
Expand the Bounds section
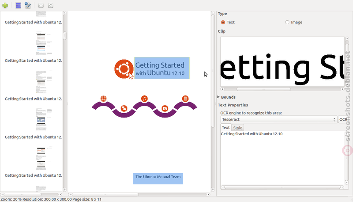click(x=218, y=97)
